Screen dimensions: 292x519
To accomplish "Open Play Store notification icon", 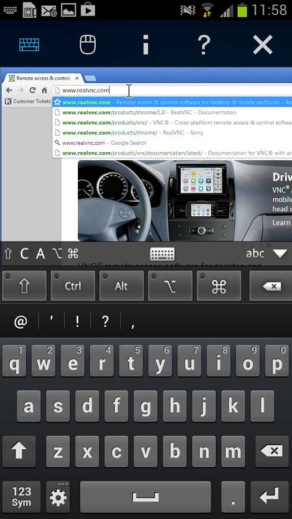I will pyautogui.click(x=87, y=10).
